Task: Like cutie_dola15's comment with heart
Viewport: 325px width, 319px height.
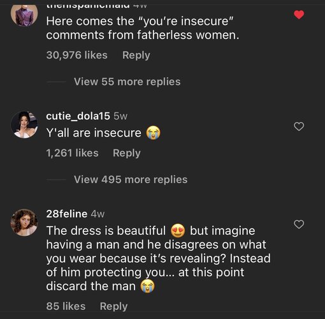Action: [x=299, y=126]
